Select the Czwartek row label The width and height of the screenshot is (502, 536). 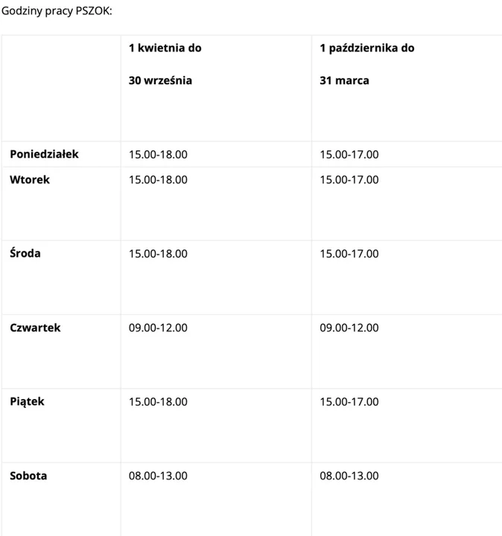tap(35, 328)
